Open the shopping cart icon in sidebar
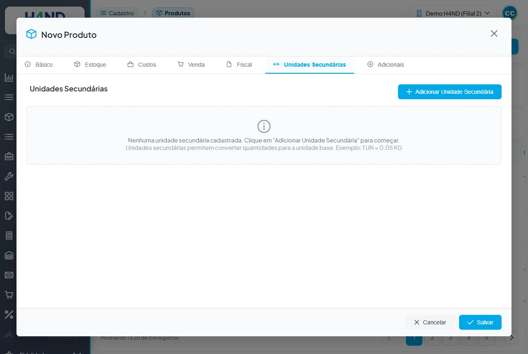The width and height of the screenshot is (528, 354). [9, 295]
